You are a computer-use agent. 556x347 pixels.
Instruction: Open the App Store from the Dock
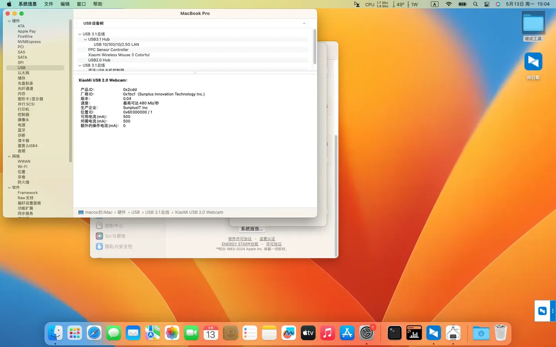[x=346, y=333]
